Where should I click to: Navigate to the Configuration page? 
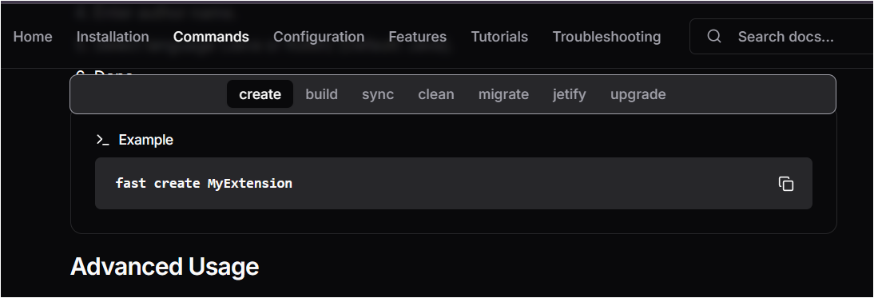pyautogui.click(x=319, y=37)
